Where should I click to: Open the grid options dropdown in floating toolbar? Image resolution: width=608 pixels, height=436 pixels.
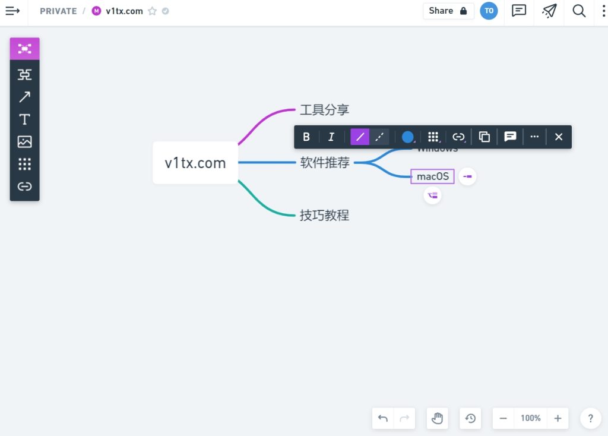(x=433, y=137)
